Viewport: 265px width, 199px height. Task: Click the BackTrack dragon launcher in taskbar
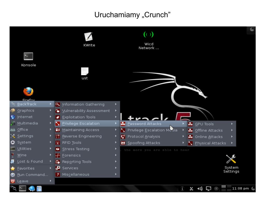point(13,189)
